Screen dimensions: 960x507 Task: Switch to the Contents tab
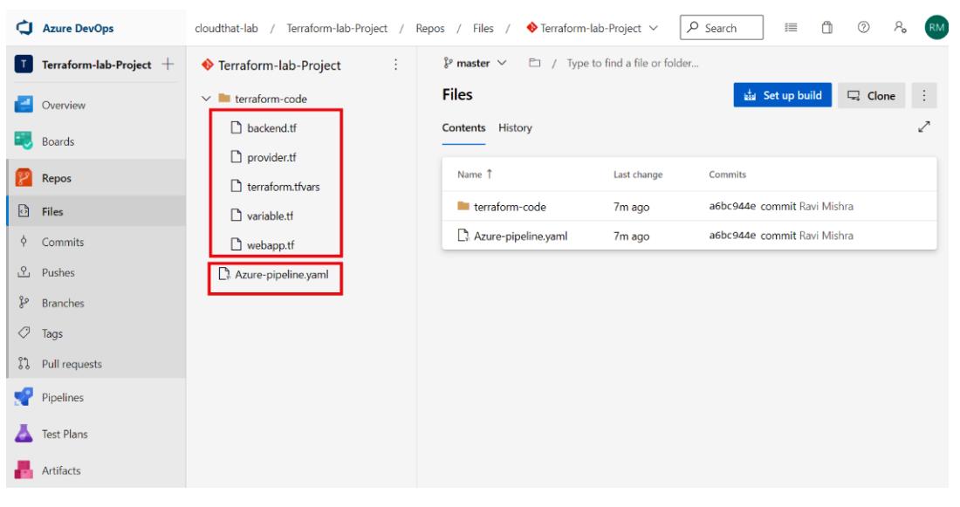click(463, 128)
